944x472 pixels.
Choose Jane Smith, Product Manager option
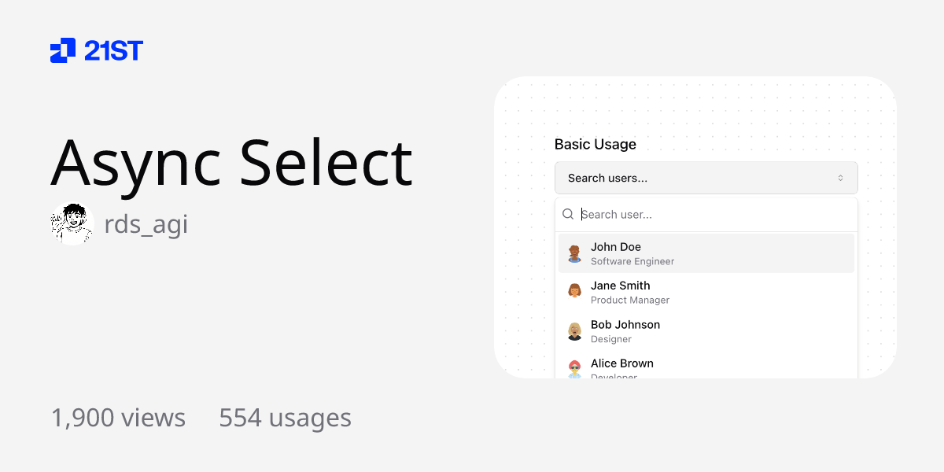coord(706,292)
